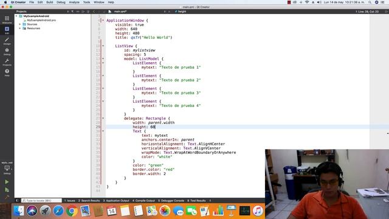Run the project with the green play button
This screenshot has height=219, width=389.
tap(7, 182)
